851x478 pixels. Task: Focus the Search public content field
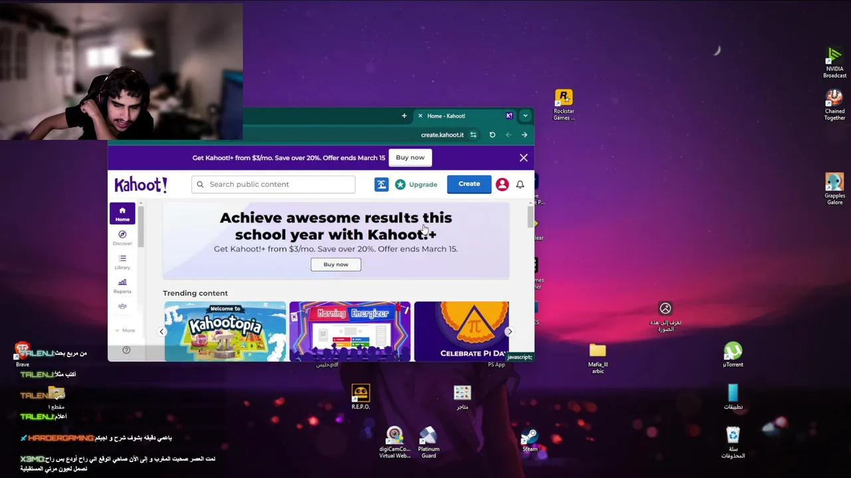pyautogui.click(x=273, y=185)
